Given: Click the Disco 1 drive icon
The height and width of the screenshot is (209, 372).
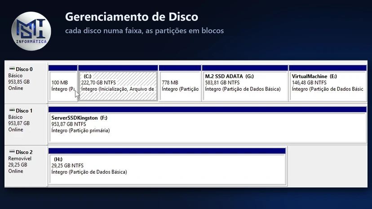Looking at the screenshot, I should pyautogui.click(x=12, y=110).
